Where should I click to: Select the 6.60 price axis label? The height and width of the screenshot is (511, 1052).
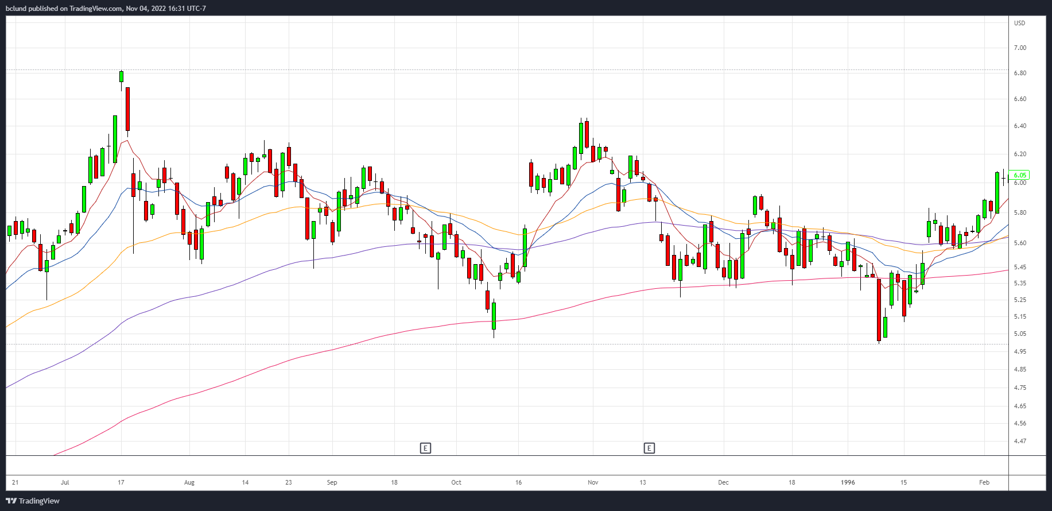coord(1020,99)
